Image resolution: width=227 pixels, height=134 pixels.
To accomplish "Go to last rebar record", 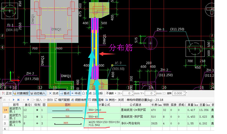I will (18, 99).
